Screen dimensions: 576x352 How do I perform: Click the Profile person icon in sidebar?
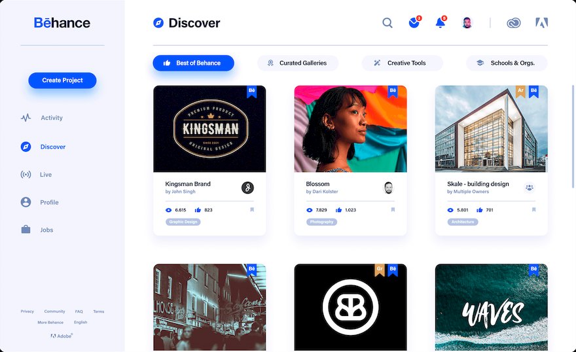pyautogui.click(x=26, y=202)
